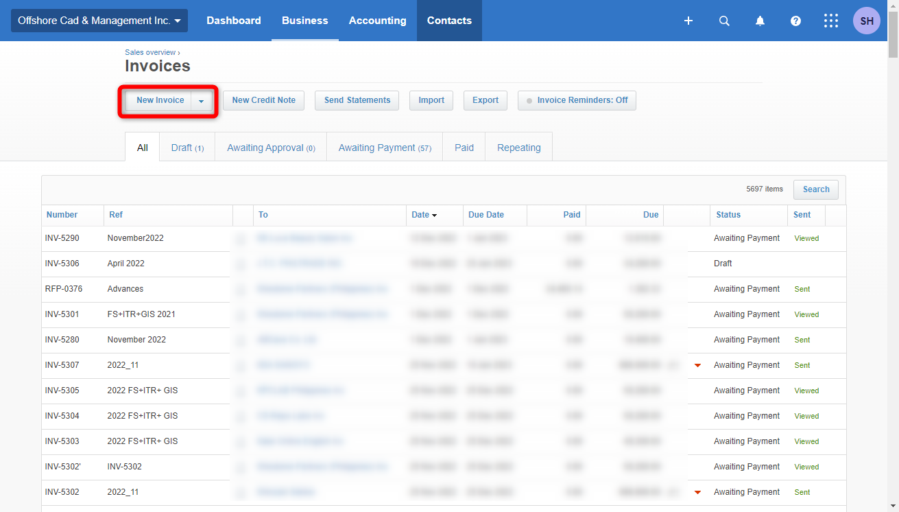The height and width of the screenshot is (512, 899).
Task: Open the apps grid icon
Action: click(x=831, y=21)
